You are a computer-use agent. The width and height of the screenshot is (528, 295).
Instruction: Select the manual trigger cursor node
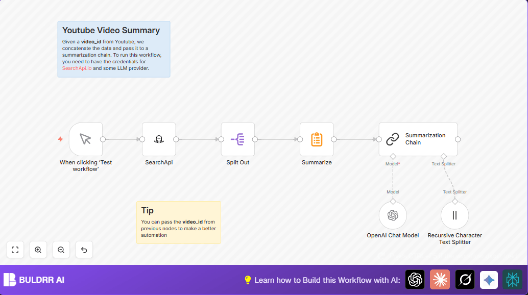coord(85,139)
